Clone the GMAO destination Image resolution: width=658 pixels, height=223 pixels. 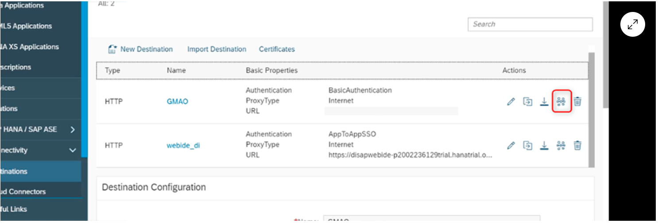click(x=528, y=102)
